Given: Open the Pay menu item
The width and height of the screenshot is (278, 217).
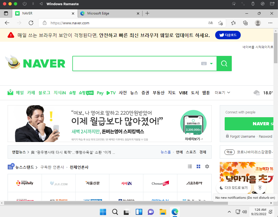Looking at the screenshot, I should pyautogui.click(x=100, y=93).
